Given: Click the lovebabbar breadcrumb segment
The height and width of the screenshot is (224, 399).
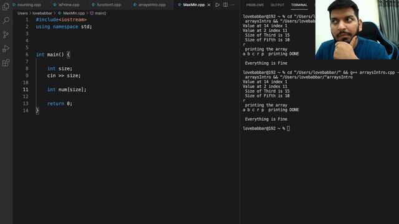Looking at the screenshot, I should [42, 13].
